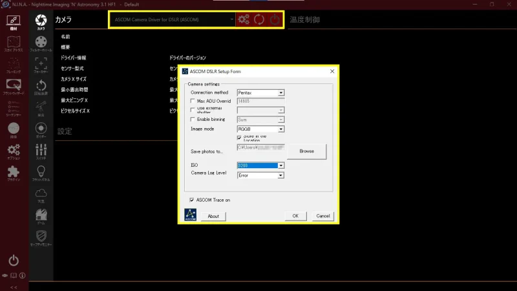Click the About button
Image resolution: width=517 pixels, height=291 pixels.
click(x=213, y=216)
